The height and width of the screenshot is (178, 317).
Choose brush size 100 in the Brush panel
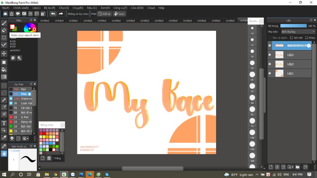(252, 133)
